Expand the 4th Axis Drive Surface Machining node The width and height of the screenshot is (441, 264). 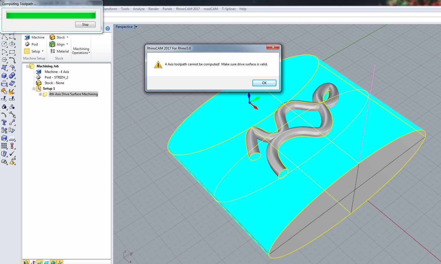[40, 94]
